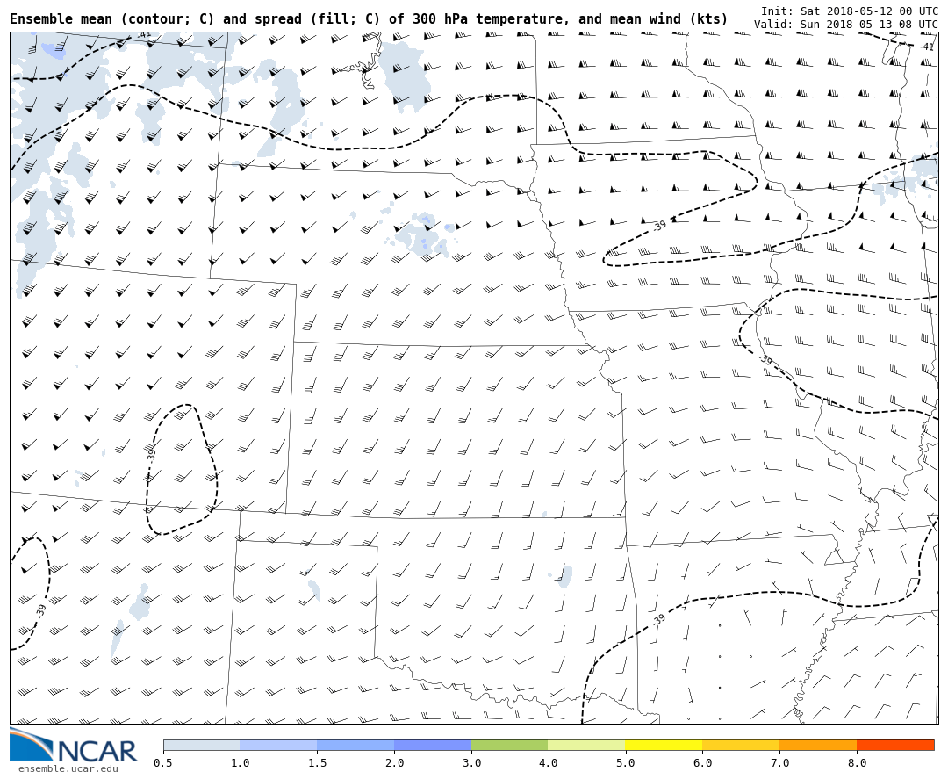Image resolution: width=948 pixels, height=779 pixels.
Task: Pick the pale gray-blue 0.5–1.0 colorbar segment
Action: tap(201, 745)
